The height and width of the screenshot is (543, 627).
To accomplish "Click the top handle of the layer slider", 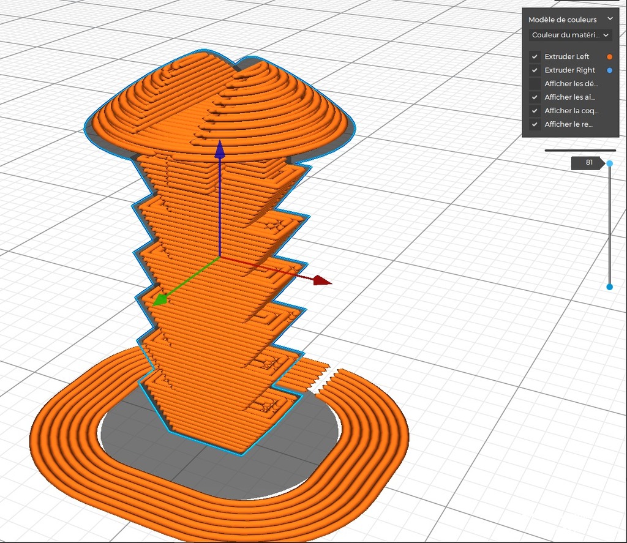I will point(609,163).
